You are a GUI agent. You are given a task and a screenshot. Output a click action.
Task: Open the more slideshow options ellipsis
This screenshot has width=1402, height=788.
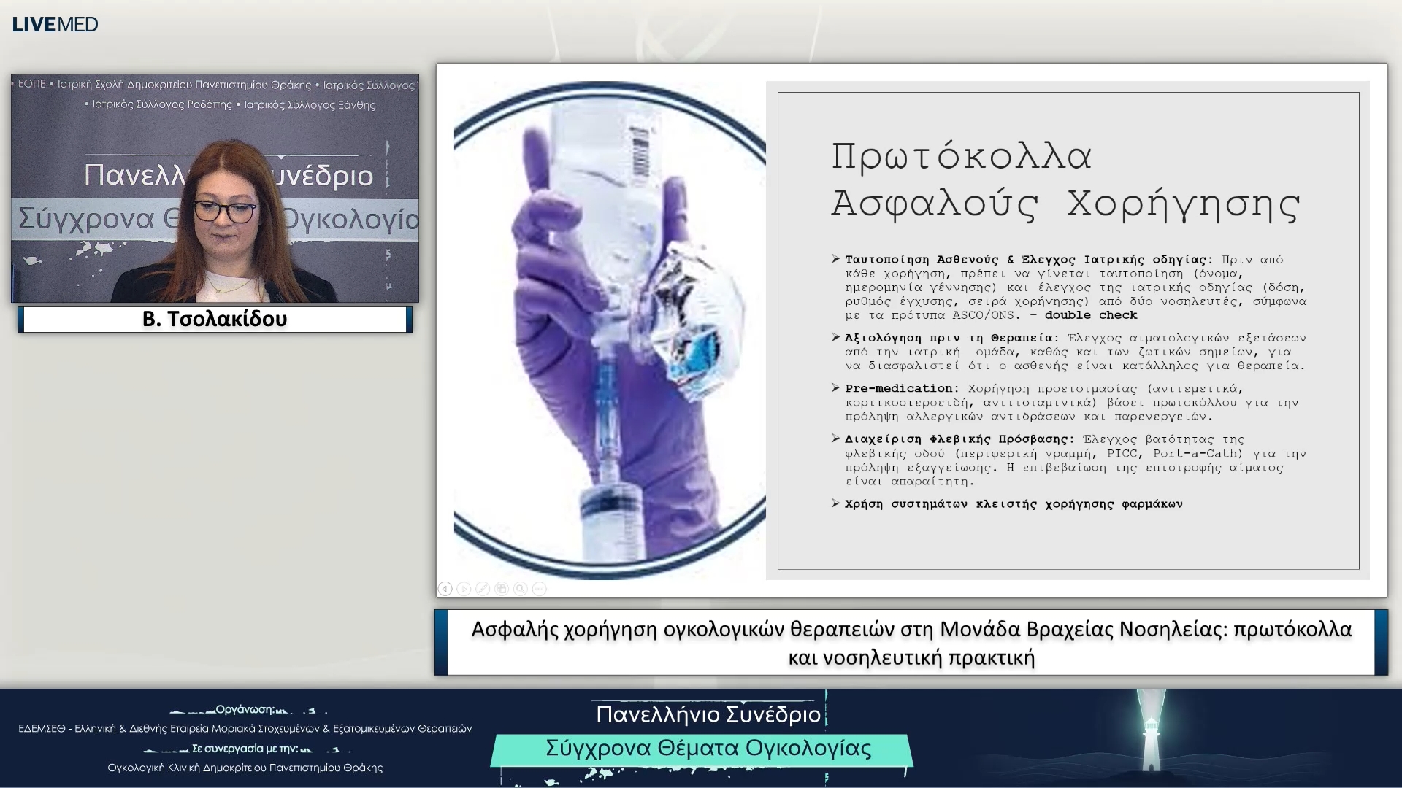pos(540,588)
